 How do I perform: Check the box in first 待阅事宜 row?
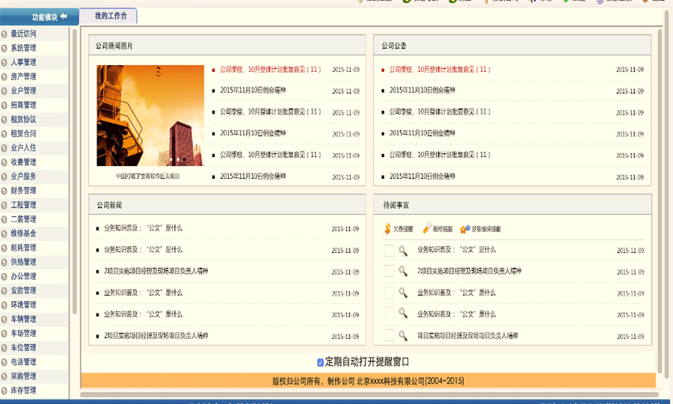click(x=389, y=251)
